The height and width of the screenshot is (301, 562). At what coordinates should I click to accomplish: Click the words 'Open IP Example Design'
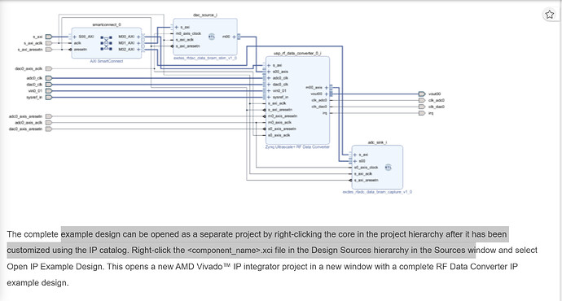55,267
